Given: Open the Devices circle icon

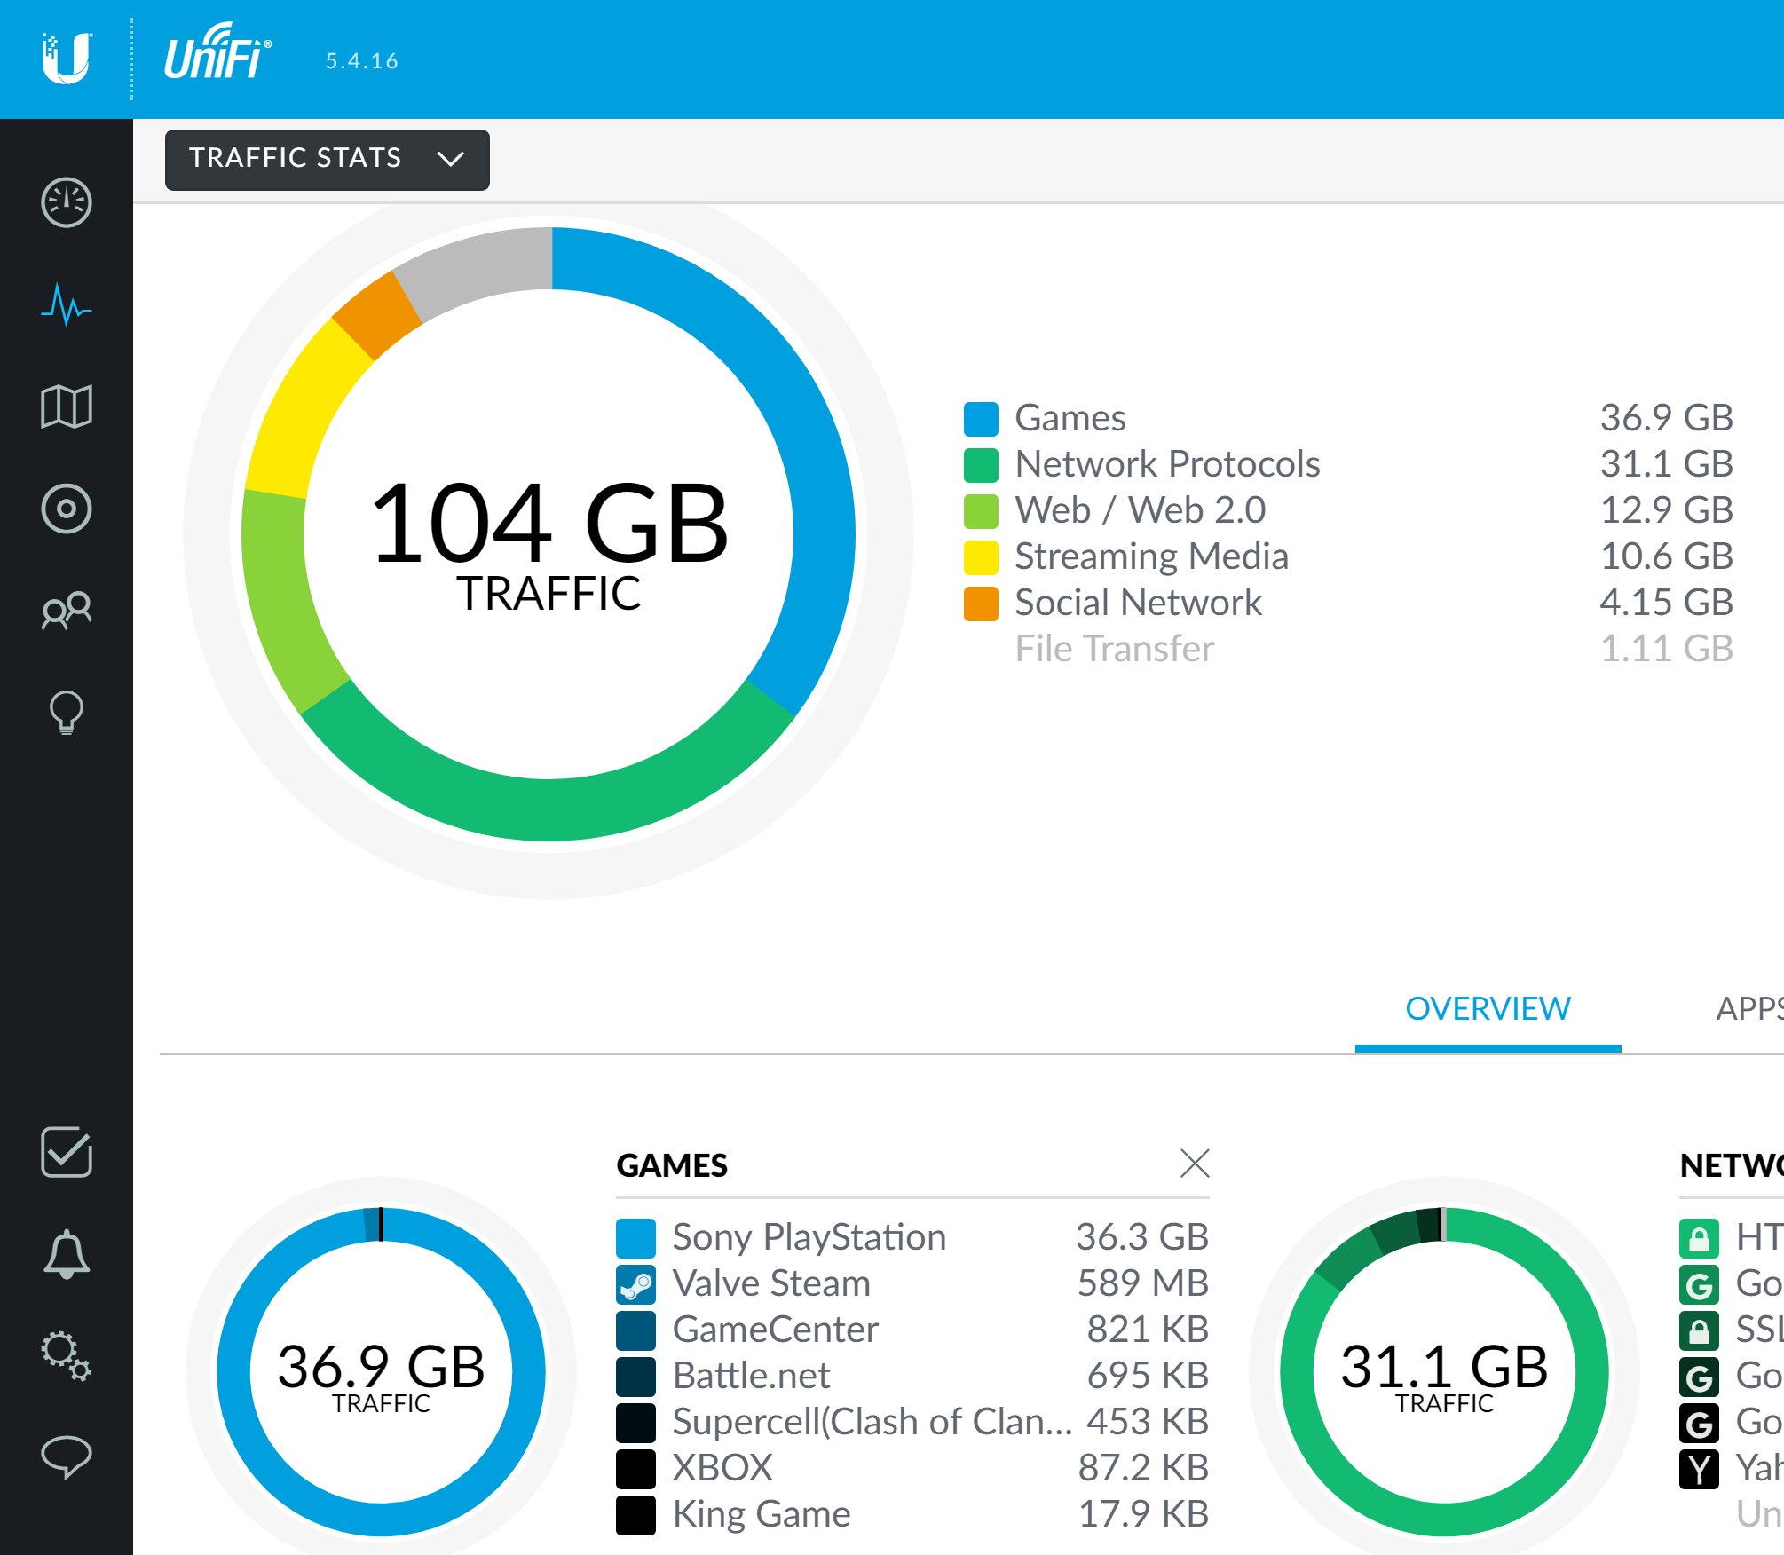Looking at the screenshot, I should [67, 509].
